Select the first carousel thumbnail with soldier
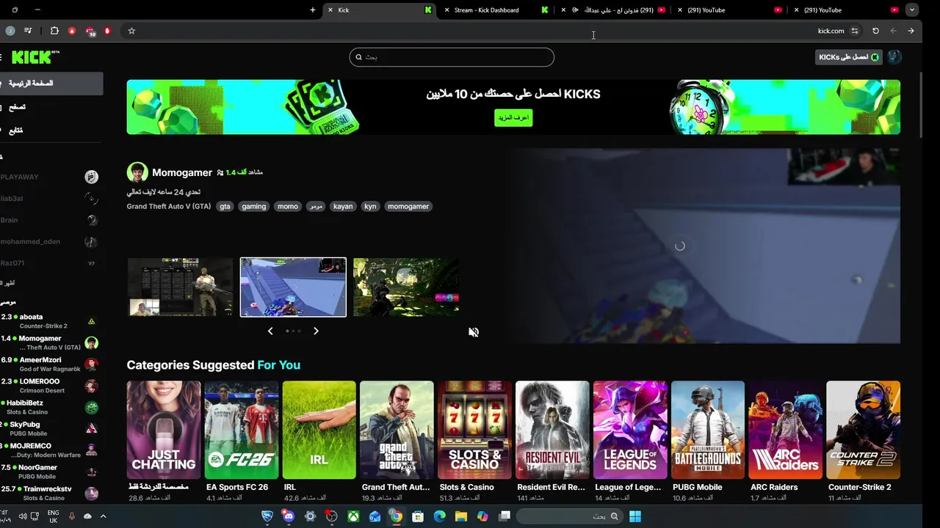 click(x=180, y=287)
